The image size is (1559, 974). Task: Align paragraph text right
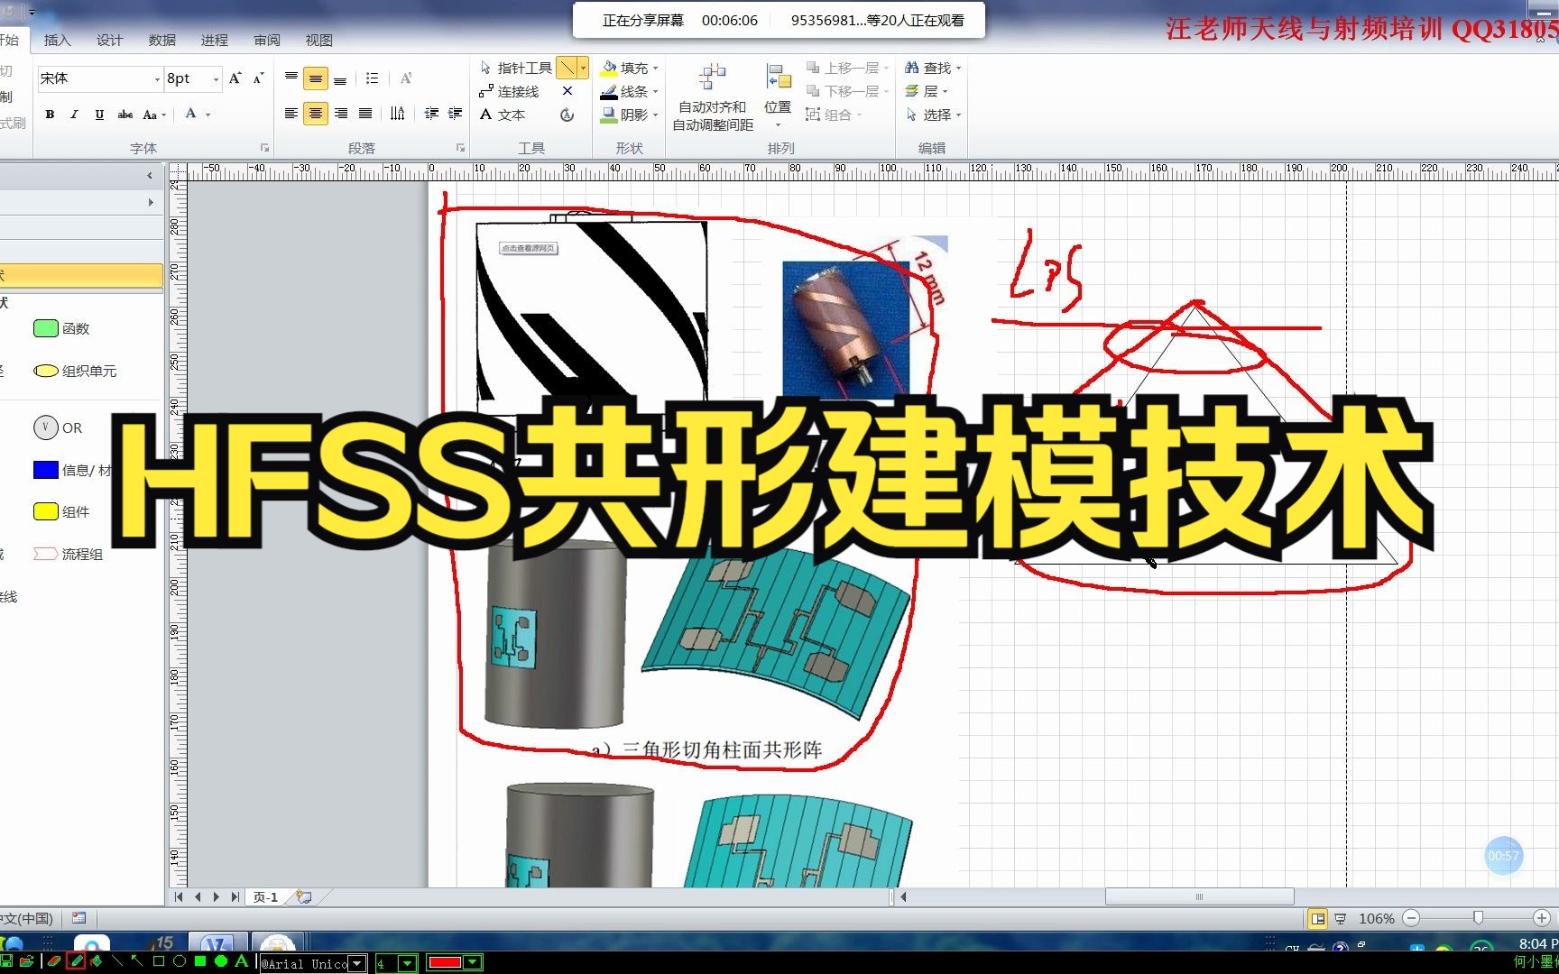pos(340,114)
